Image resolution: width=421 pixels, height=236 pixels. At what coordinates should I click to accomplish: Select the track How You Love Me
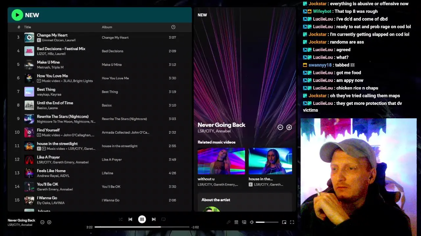pos(52,76)
